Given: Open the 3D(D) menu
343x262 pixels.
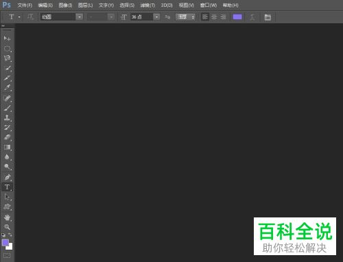Looking at the screenshot, I should 167,5.
